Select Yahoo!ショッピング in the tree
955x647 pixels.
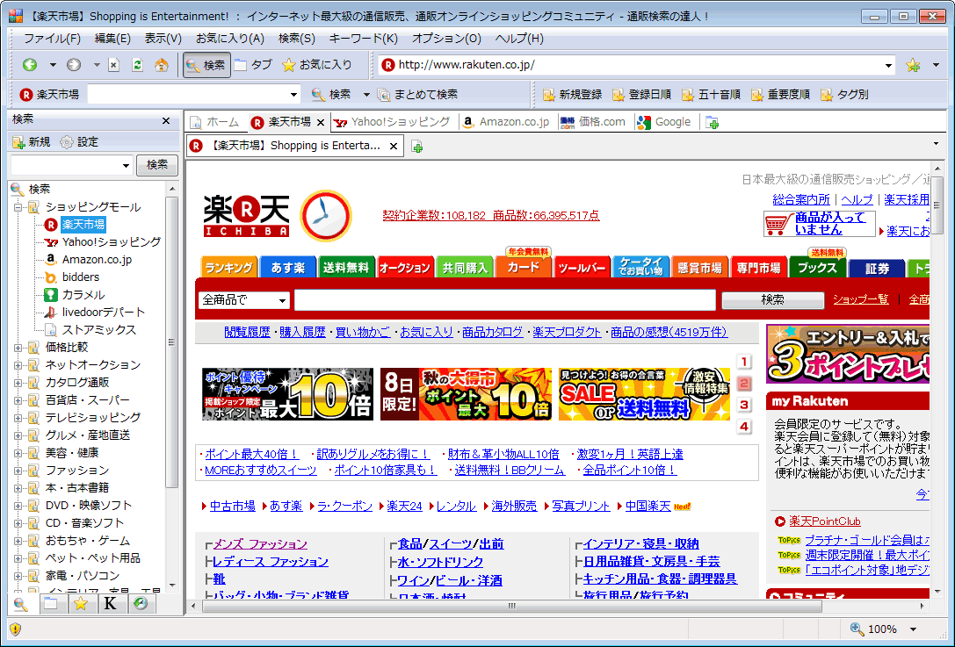[x=112, y=242]
